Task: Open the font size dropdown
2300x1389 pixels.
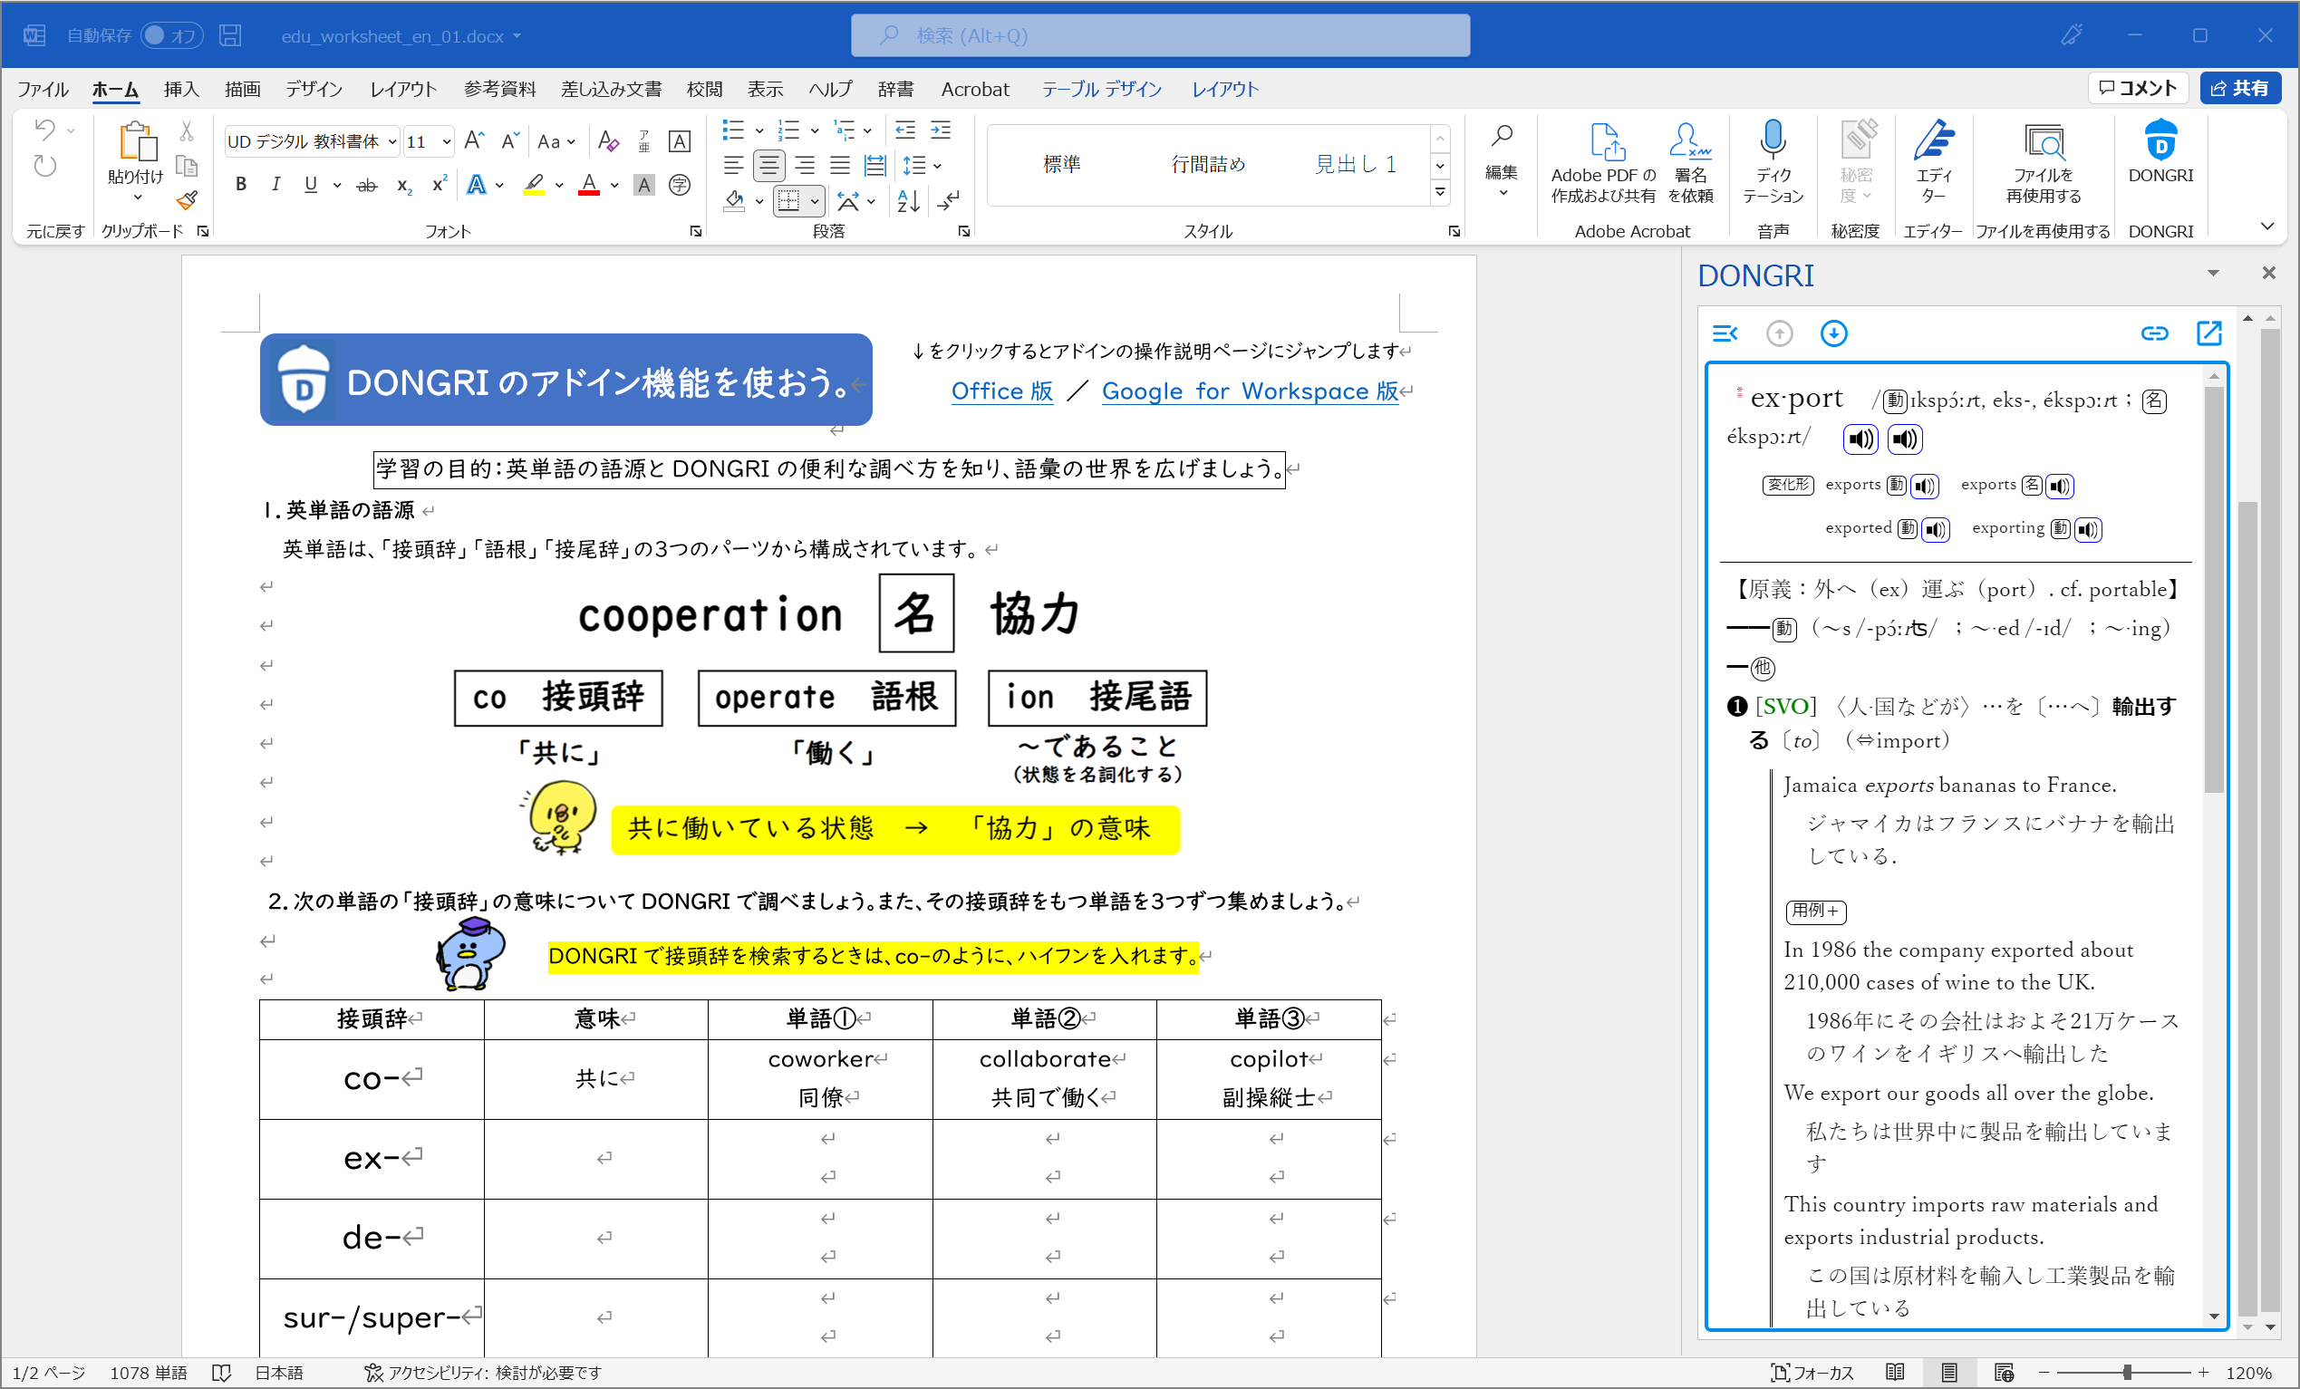Action: tap(447, 142)
